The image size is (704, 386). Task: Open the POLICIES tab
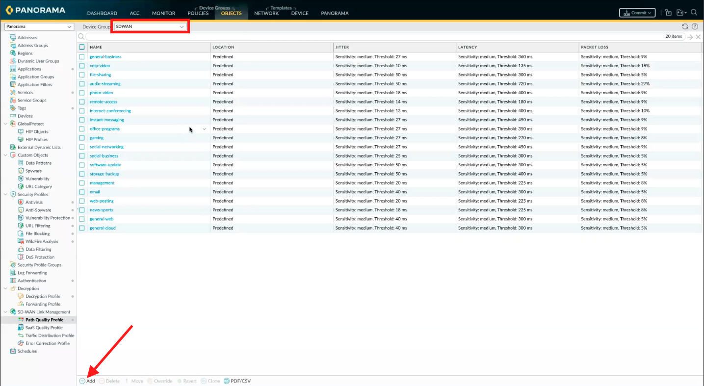coord(198,13)
